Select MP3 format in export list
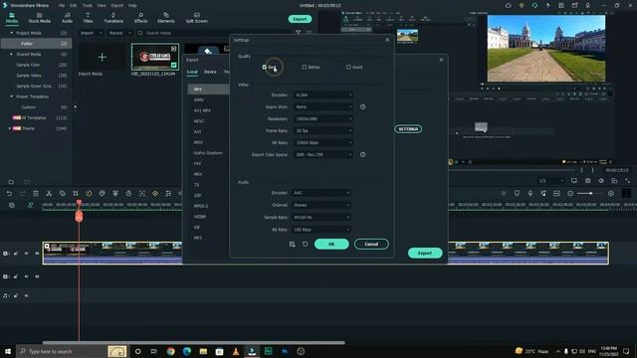 tap(197, 238)
